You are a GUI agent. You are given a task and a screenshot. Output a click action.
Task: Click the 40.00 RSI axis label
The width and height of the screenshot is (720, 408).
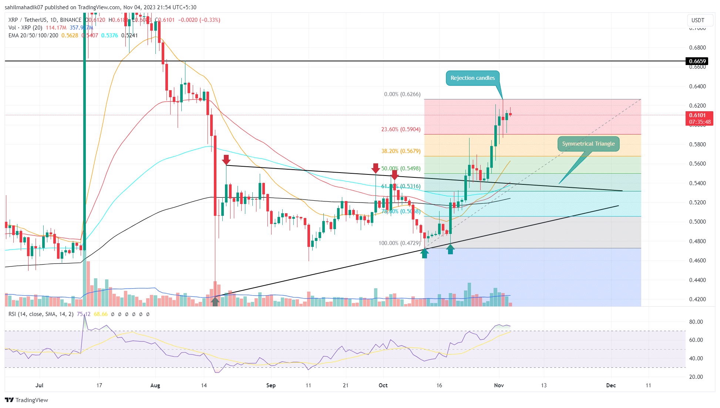(x=696, y=358)
